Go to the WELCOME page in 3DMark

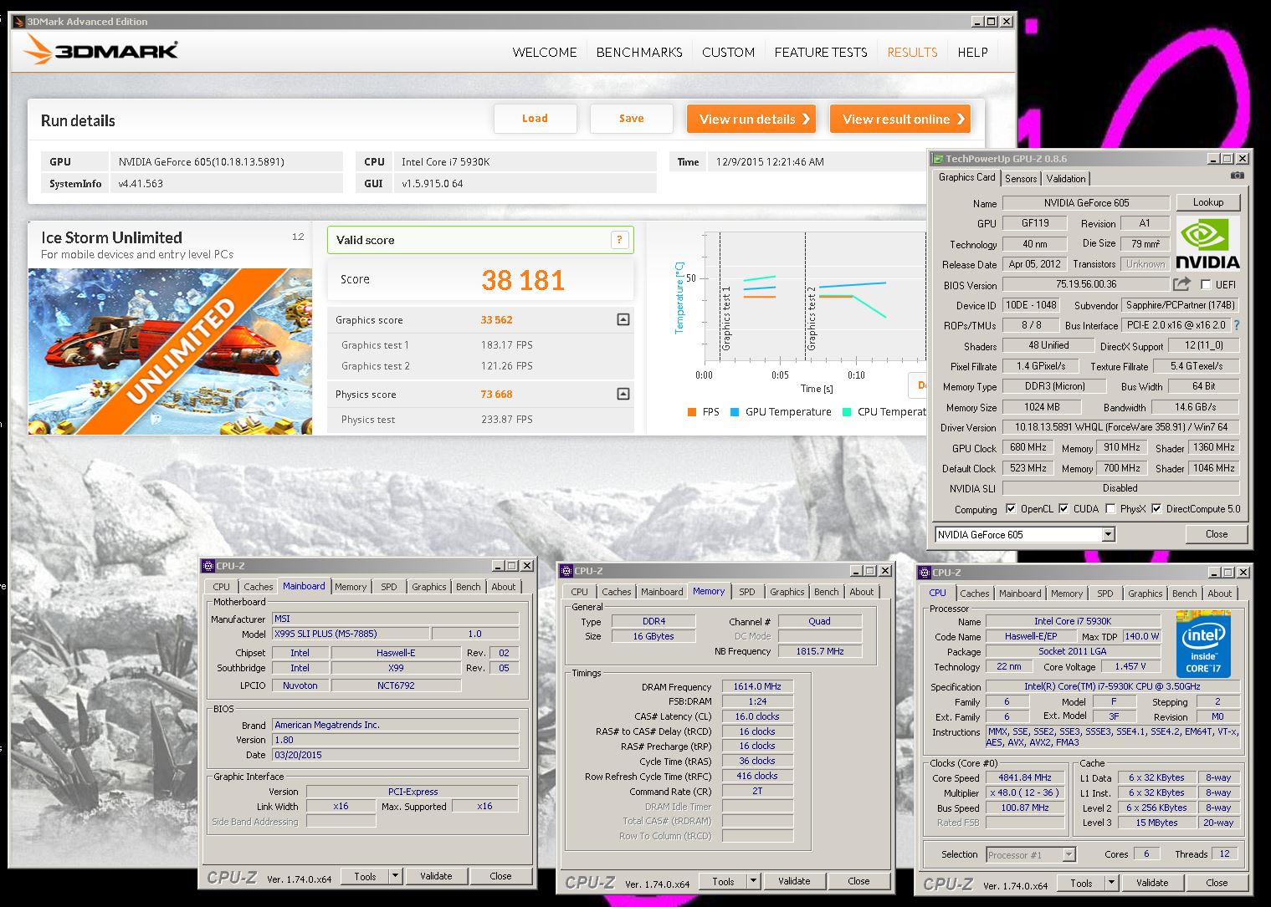pyautogui.click(x=545, y=52)
